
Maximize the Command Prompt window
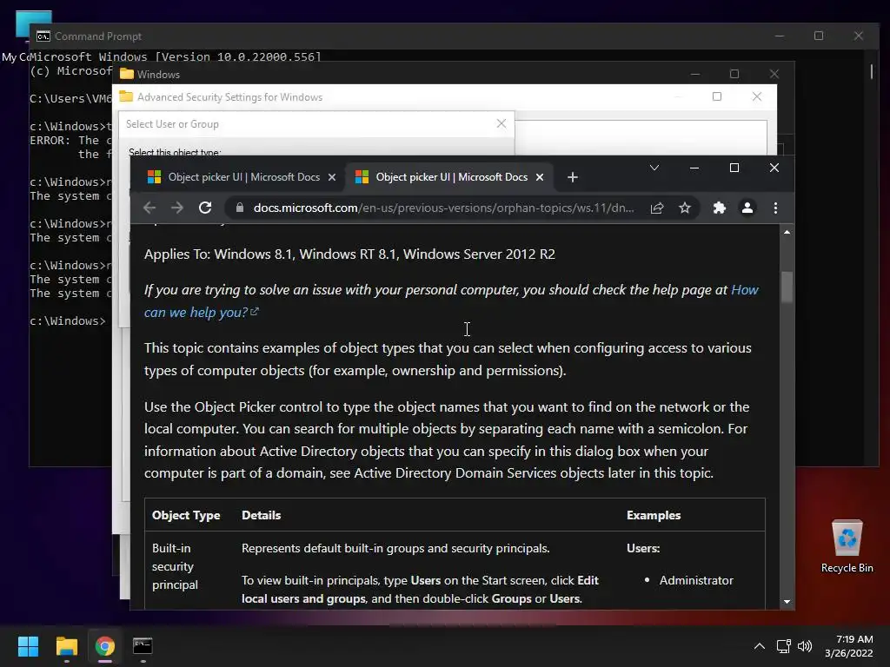pos(819,36)
